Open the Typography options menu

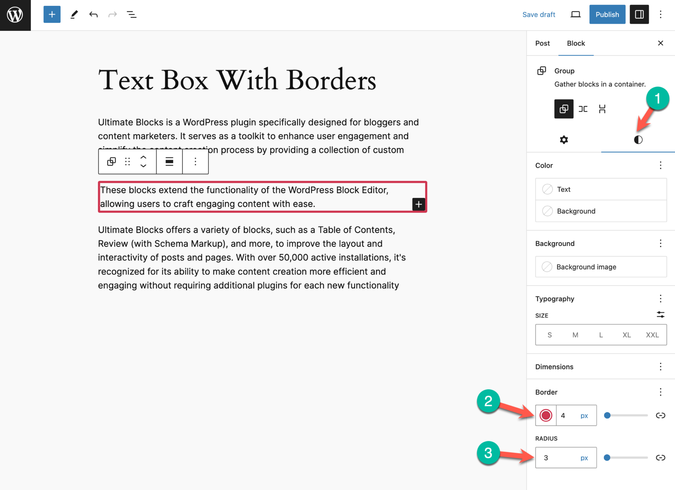coord(660,299)
